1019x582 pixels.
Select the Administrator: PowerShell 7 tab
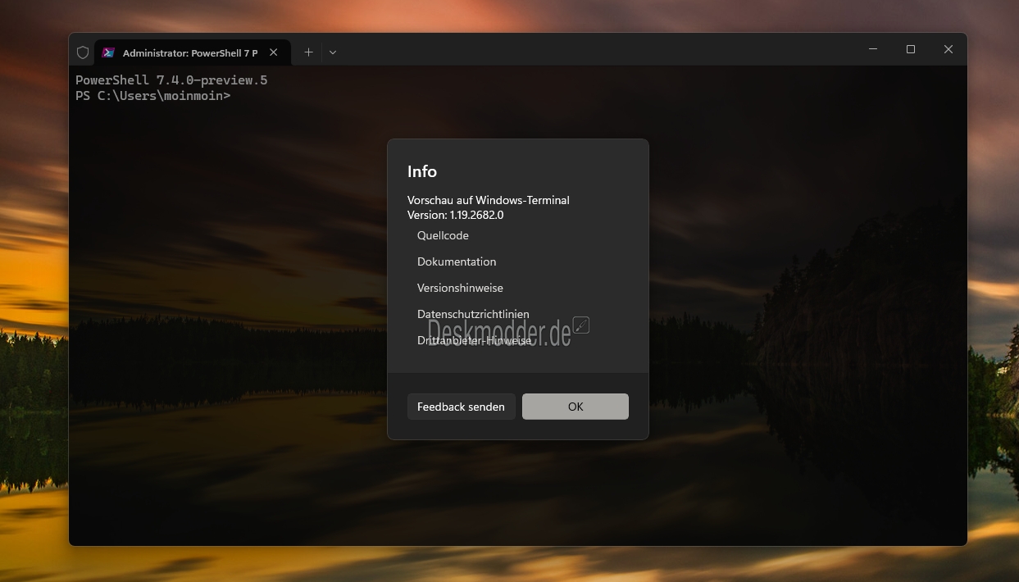(x=191, y=52)
